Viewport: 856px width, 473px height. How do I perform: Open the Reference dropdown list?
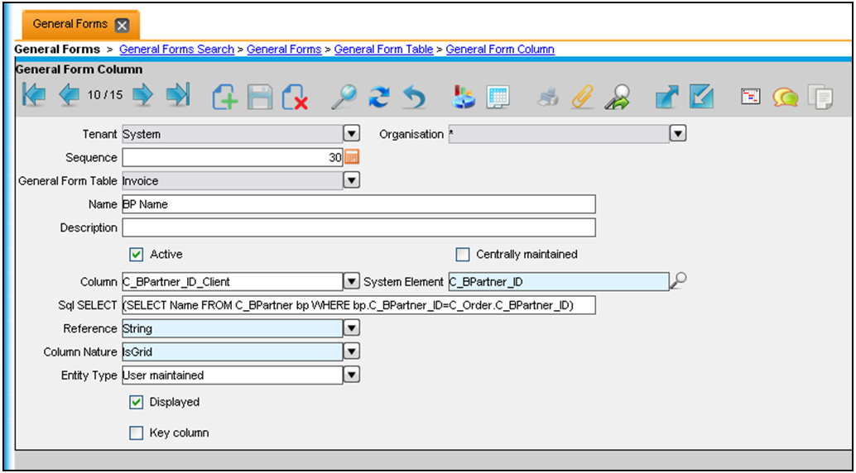coord(351,329)
